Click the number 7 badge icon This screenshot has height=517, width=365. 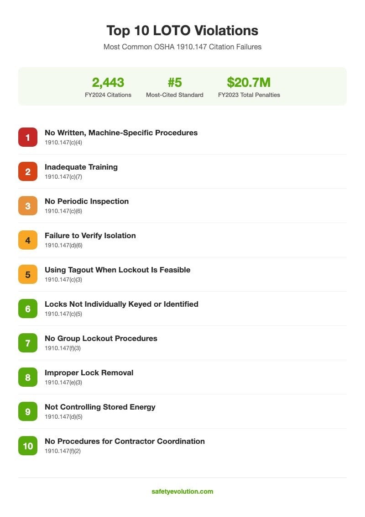click(28, 343)
